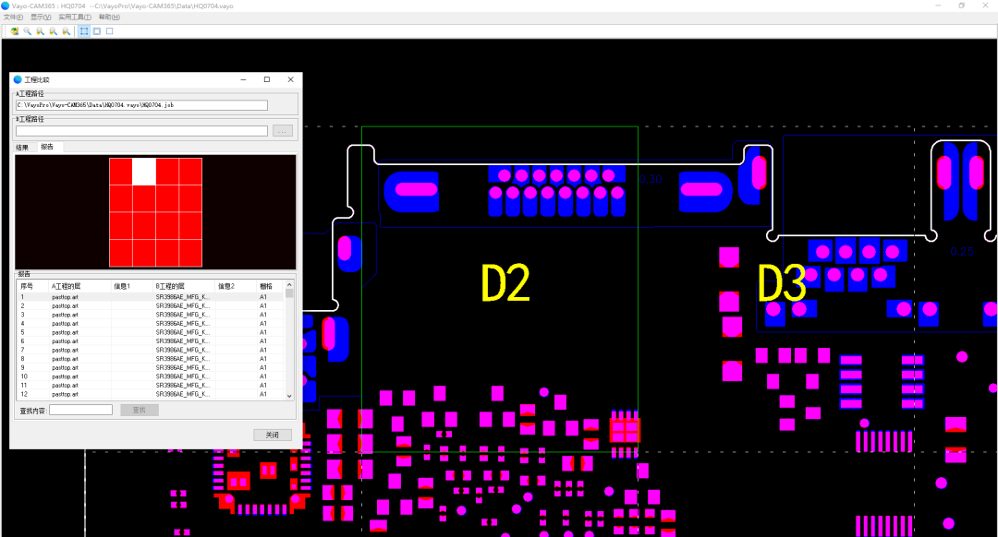Click the report list scrollbar down arrow

point(289,396)
